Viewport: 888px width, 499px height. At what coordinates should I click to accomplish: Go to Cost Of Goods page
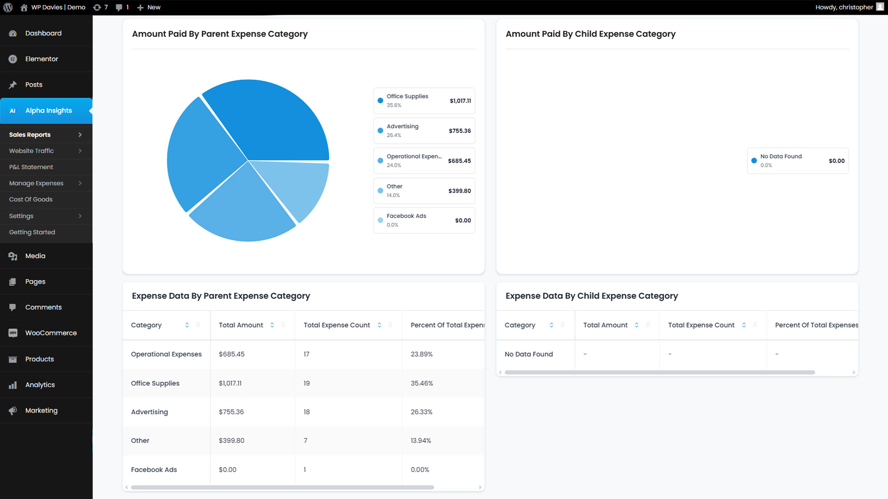(31, 199)
